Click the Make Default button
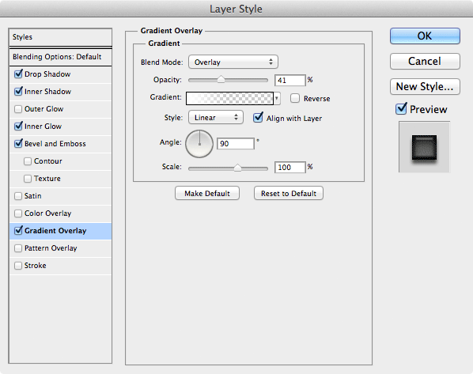The width and height of the screenshot is (473, 374). pos(207,194)
